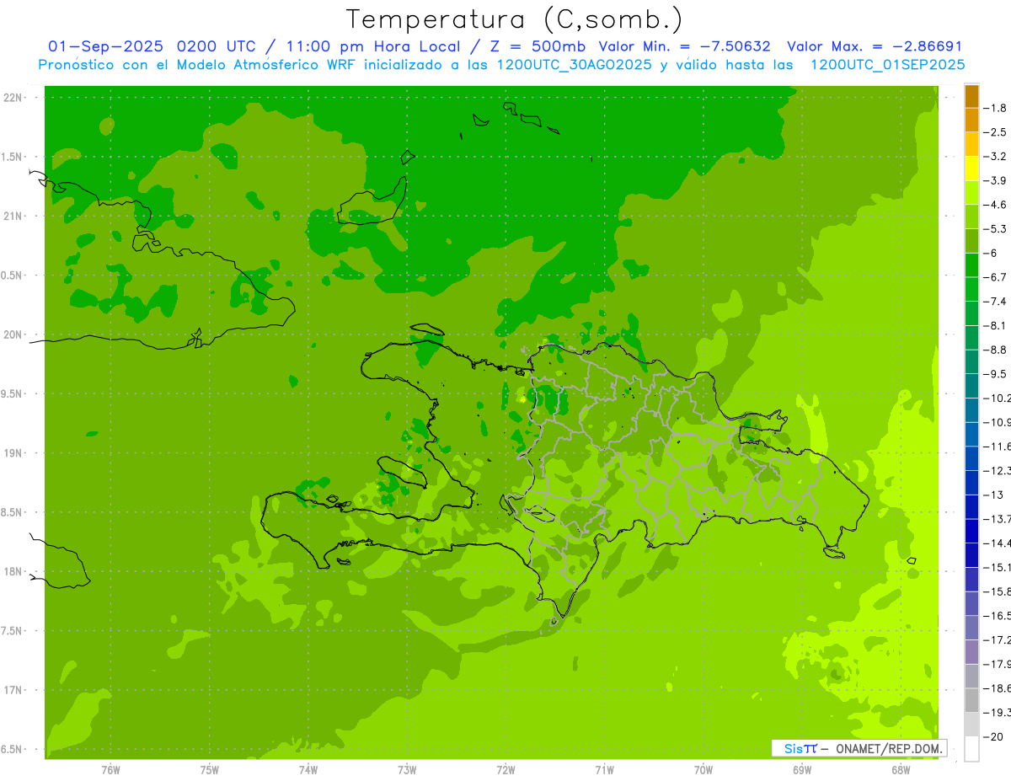The height and width of the screenshot is (781, 1011).
Task: Pick the yellow swatch between -3.2 and -3.9
Action: 971,169
